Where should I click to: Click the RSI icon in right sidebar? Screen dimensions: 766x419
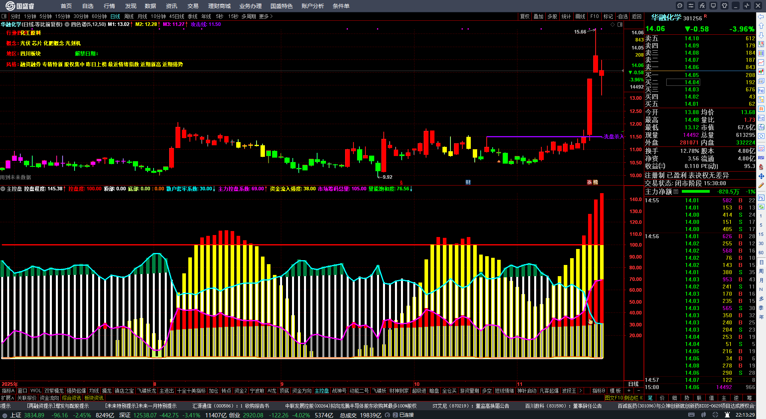[761, 158]
